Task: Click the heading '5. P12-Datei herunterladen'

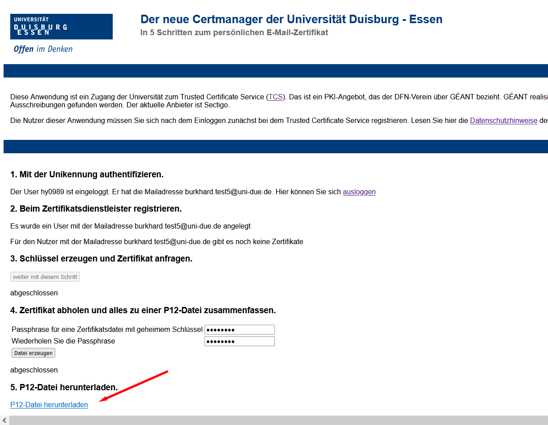Action: 64,388
